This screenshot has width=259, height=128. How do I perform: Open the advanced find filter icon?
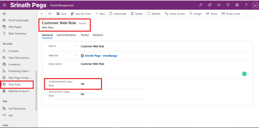click(228, 5)
